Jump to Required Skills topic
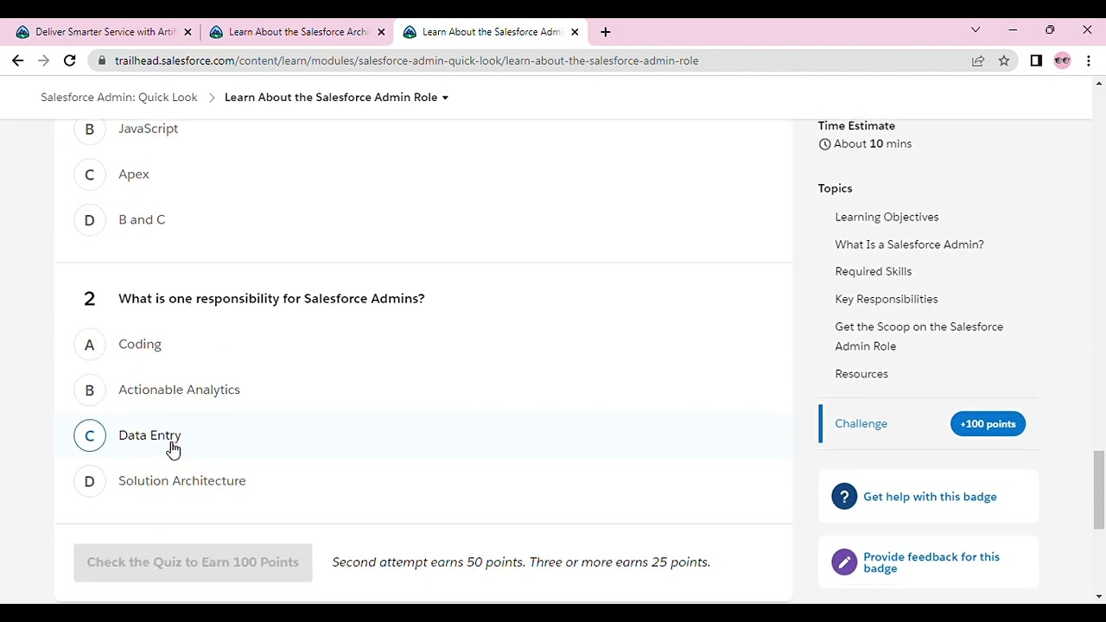1106x622 pixels. coord(873,271)
